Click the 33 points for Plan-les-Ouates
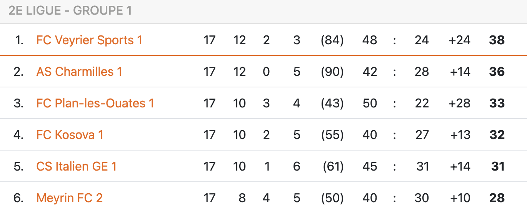 (x=497, y=103)
